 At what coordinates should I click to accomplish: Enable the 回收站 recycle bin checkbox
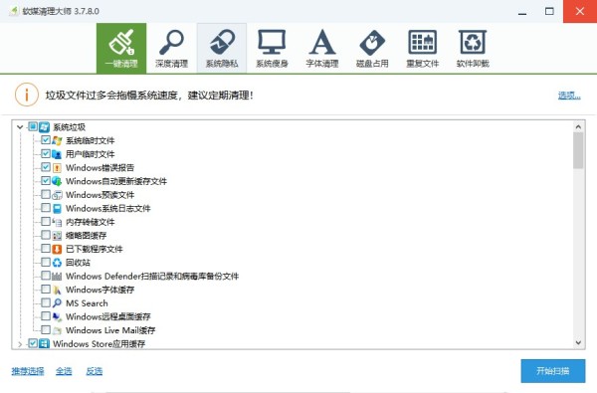(46, 262)
